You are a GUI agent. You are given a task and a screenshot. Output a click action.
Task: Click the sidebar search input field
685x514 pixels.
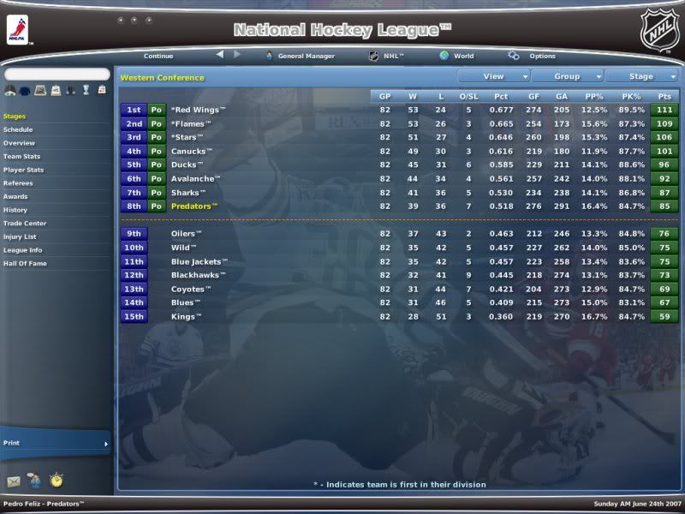click(x=57, y=74)
